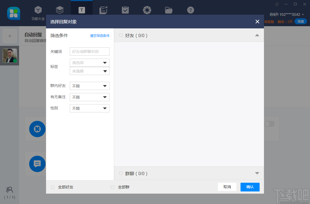Open the checklist task toolbar icon
The width and height of the screenshot is (310, 204).
coord(125,10)
